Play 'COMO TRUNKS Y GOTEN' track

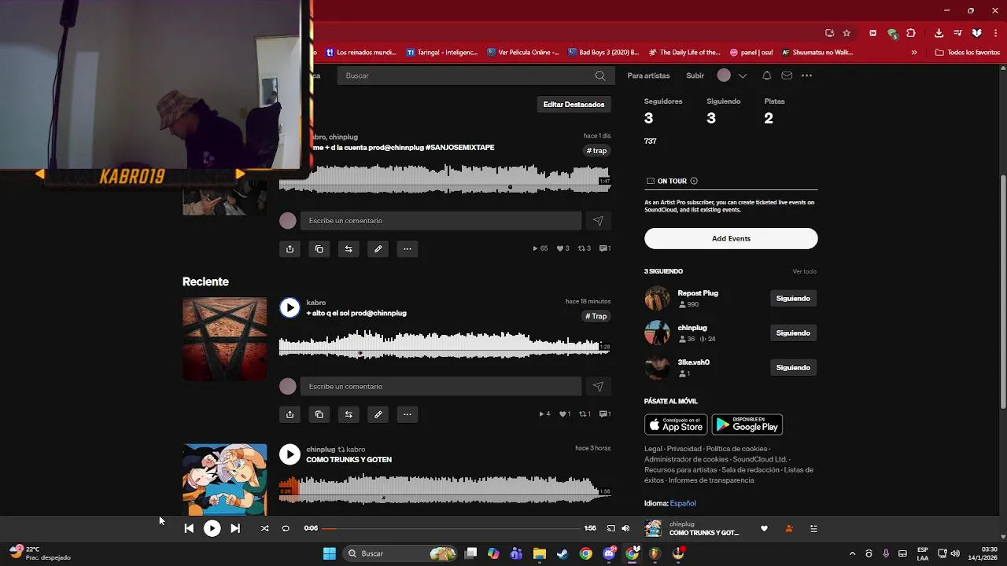(290, 454)
